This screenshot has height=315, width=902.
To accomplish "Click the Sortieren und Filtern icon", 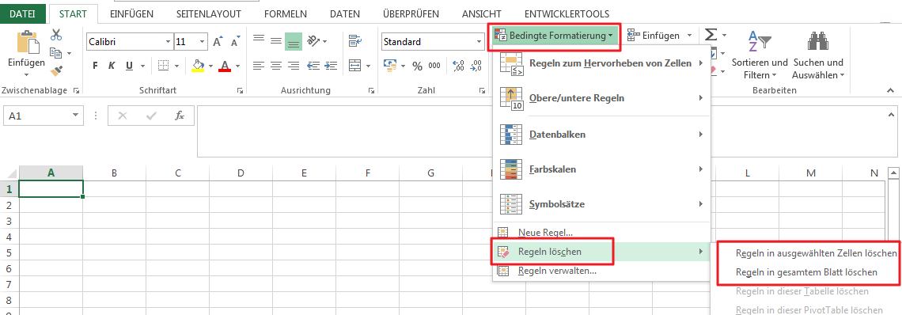I will pyautogui.click(x=760, y=41).
